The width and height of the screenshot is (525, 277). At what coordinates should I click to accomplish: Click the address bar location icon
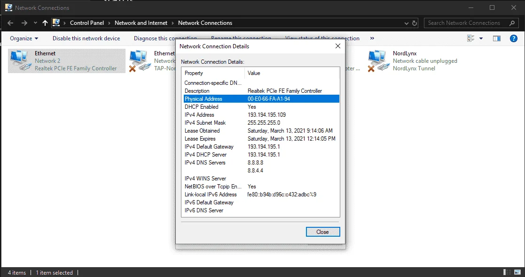pyautogui.click(x=56, y=22)
